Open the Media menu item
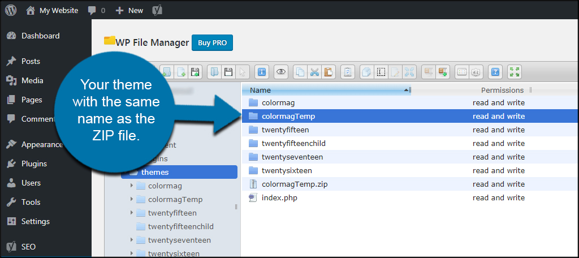Viewport: 579px width, 258px height. [x=32, y=80]
